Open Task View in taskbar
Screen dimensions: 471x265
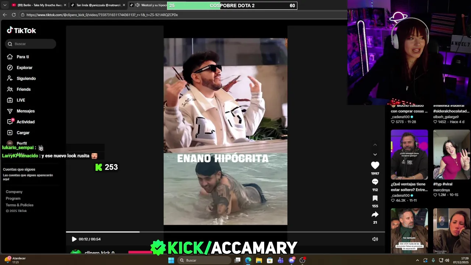tap(237, 260)
